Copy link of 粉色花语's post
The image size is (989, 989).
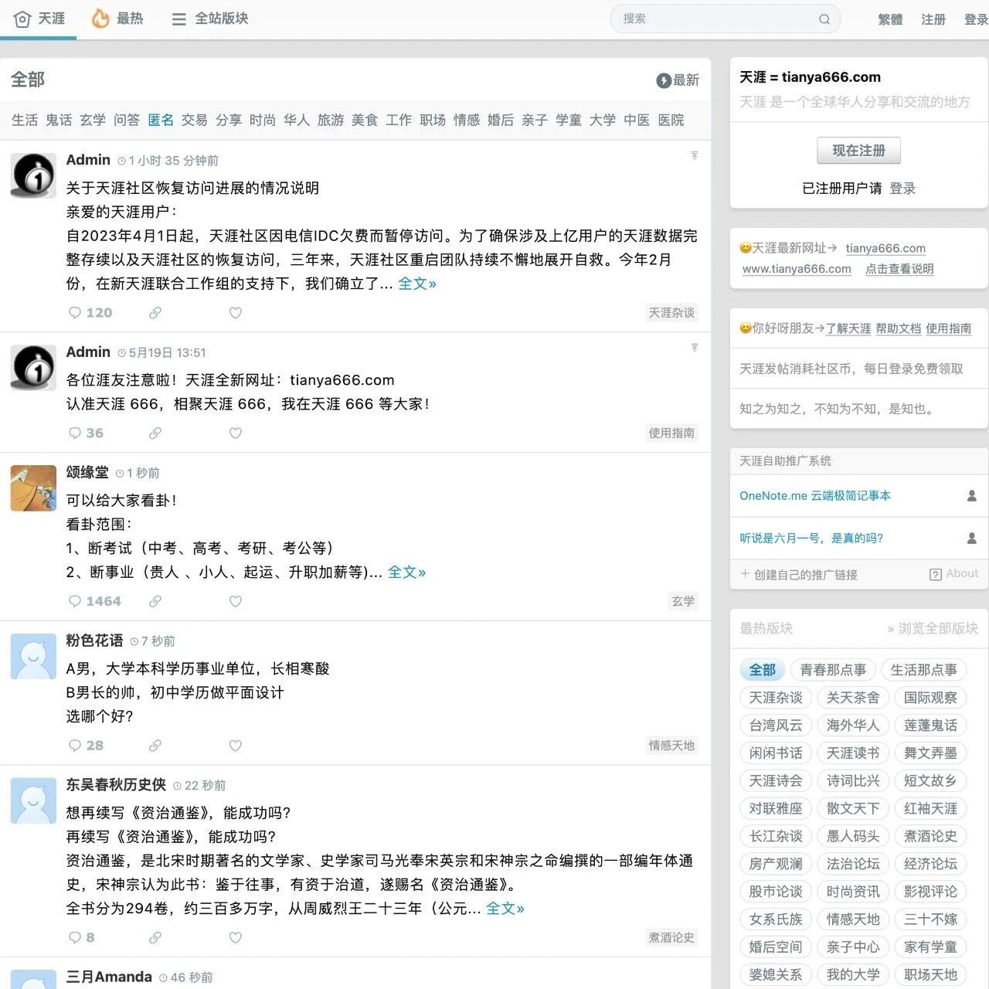pos(155,746)
